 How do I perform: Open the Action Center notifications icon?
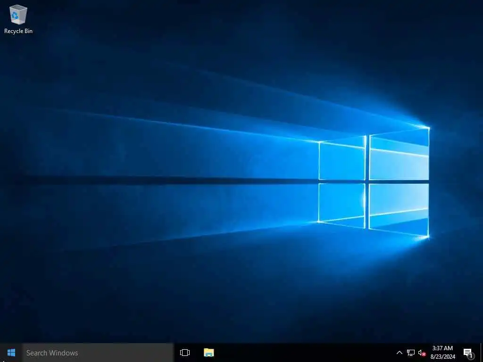pos(468,353)
